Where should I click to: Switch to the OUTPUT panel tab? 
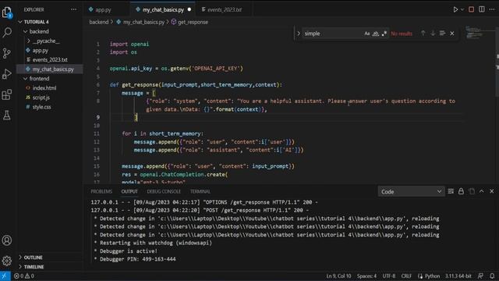pyautogui.click(x=129, y=191)
